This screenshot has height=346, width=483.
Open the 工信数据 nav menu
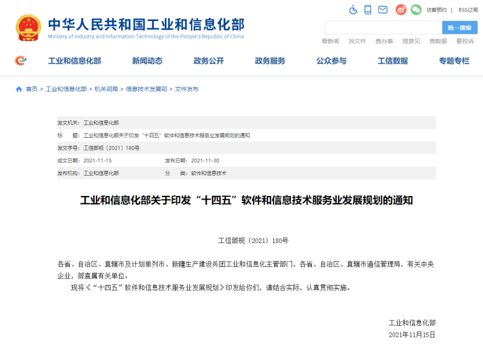pos(393,61)
